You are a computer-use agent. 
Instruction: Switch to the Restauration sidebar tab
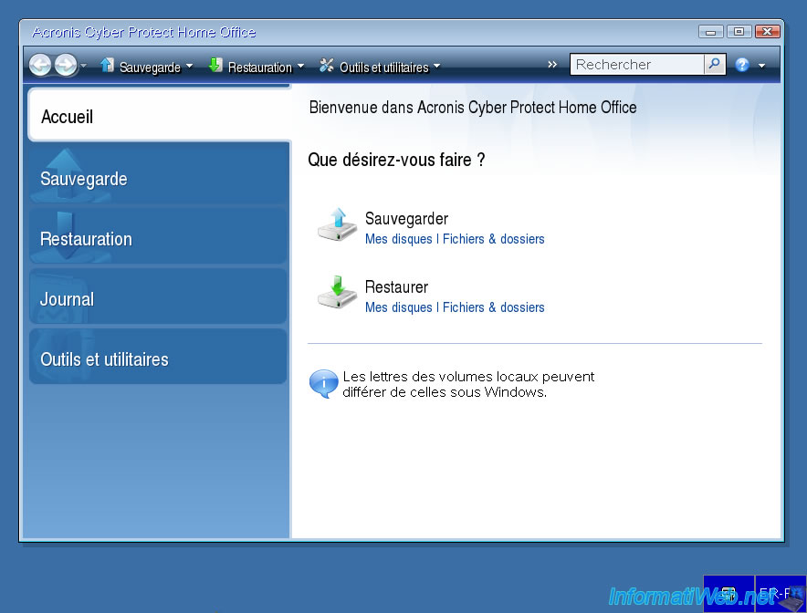point(86,239)
